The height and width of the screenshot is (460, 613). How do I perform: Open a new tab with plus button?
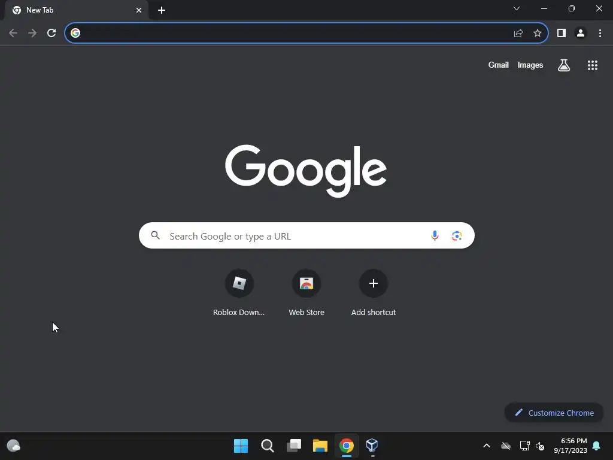[162, 10]
